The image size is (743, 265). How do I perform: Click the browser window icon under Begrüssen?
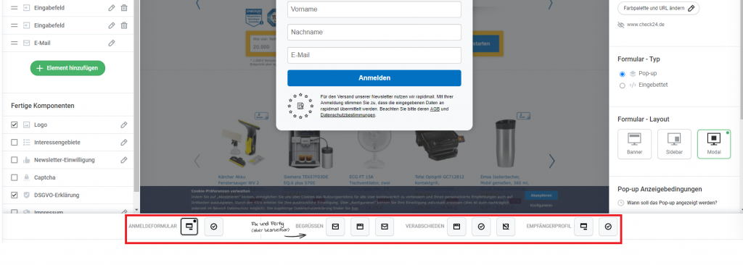pos(360,227)
